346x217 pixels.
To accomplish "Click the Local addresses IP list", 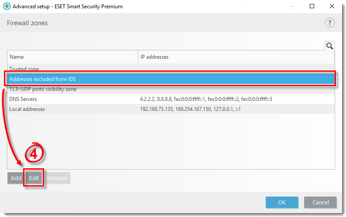I will click(190, 109).
